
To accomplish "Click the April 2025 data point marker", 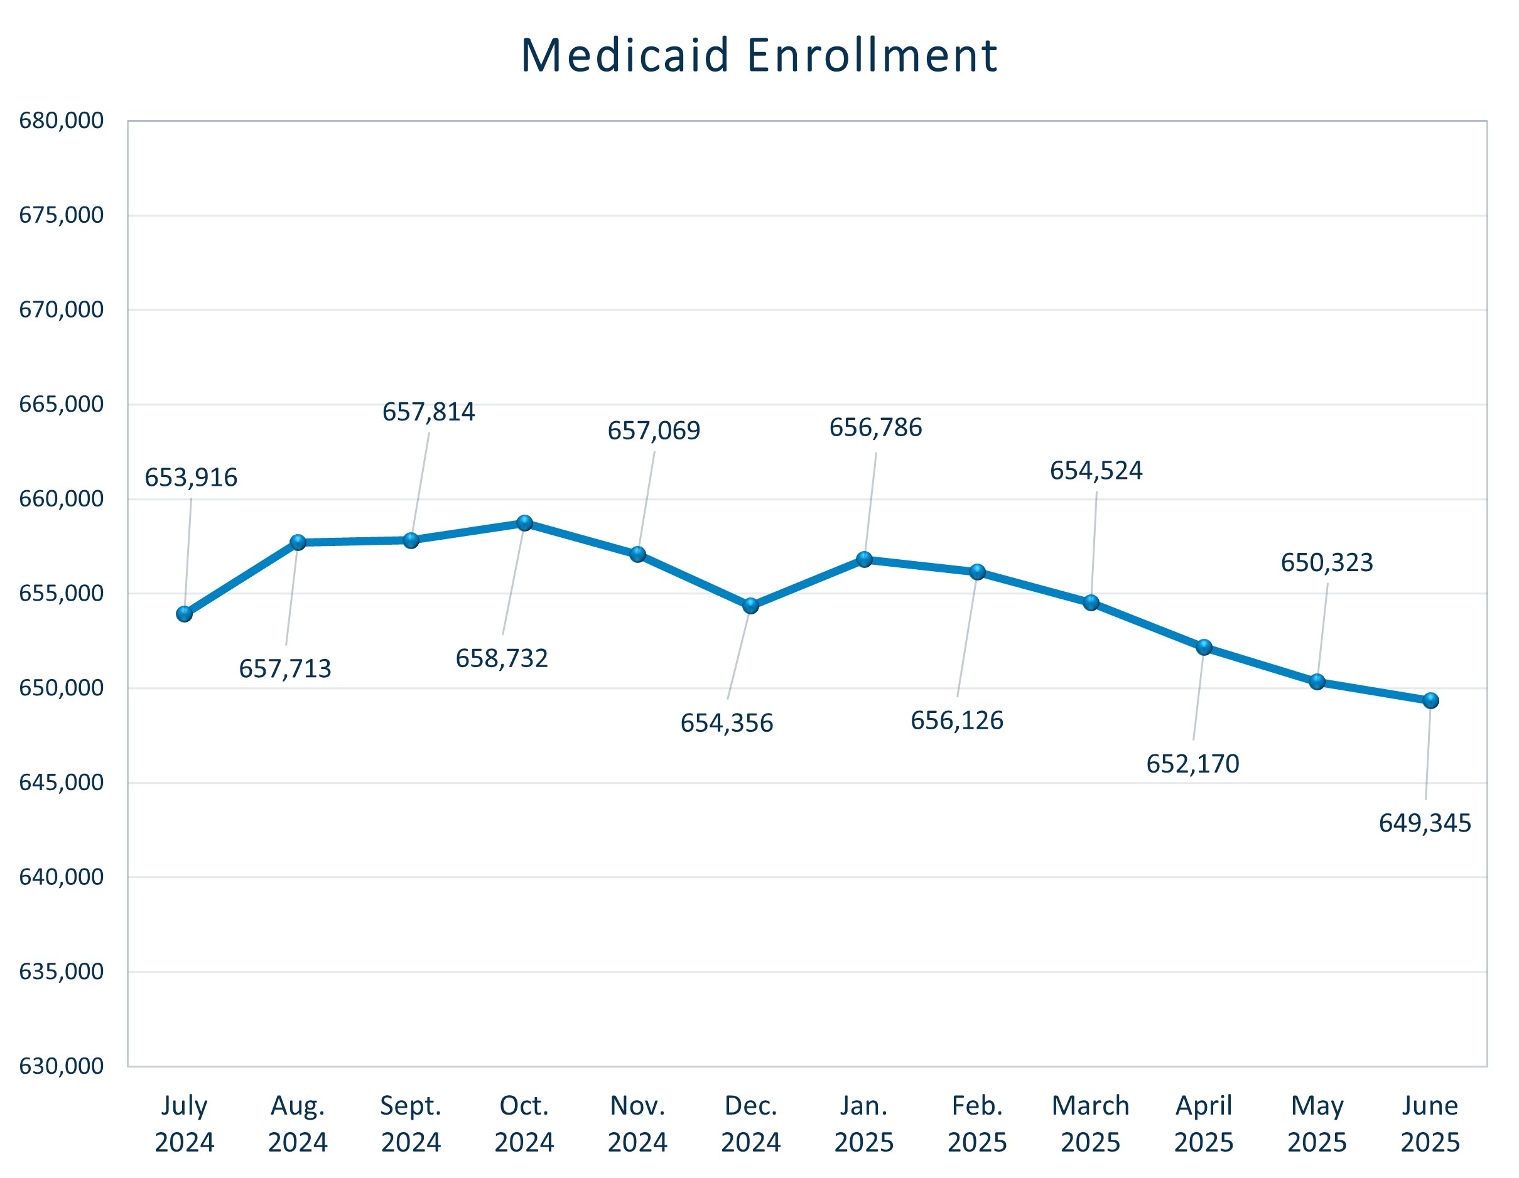I will tap(1204, 647).
